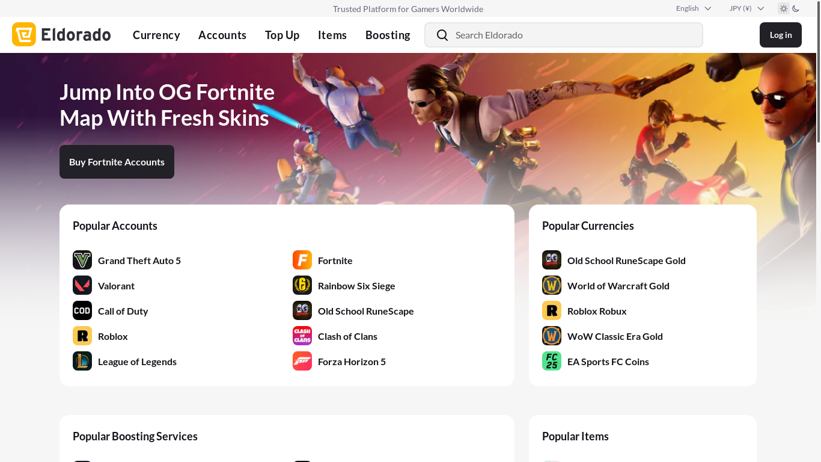
Task: Open League of Legends accounts link
Action: [137, 362]
